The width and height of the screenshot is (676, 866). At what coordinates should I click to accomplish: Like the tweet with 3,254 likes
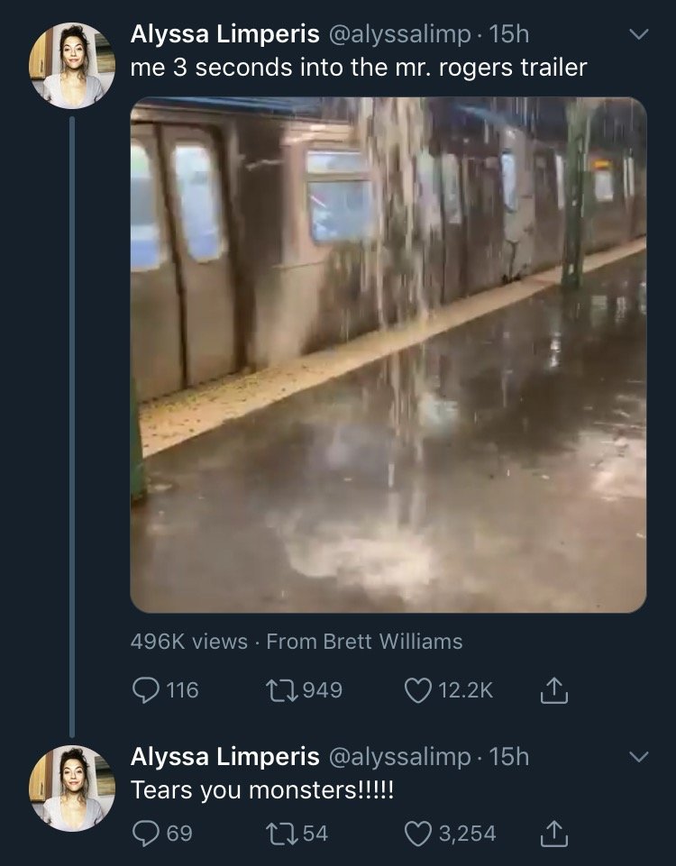pyautogui.click(x=418, y=834)
